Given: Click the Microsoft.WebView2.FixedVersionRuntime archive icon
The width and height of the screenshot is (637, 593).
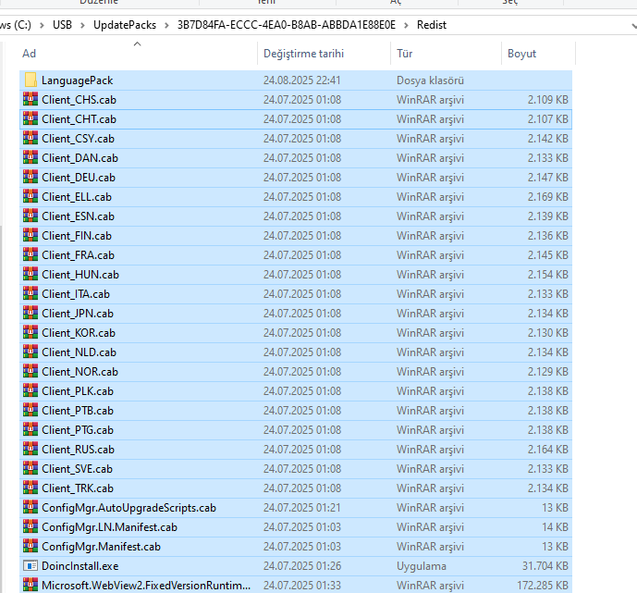Looking at the screenshot, I should tap(31, 586).
